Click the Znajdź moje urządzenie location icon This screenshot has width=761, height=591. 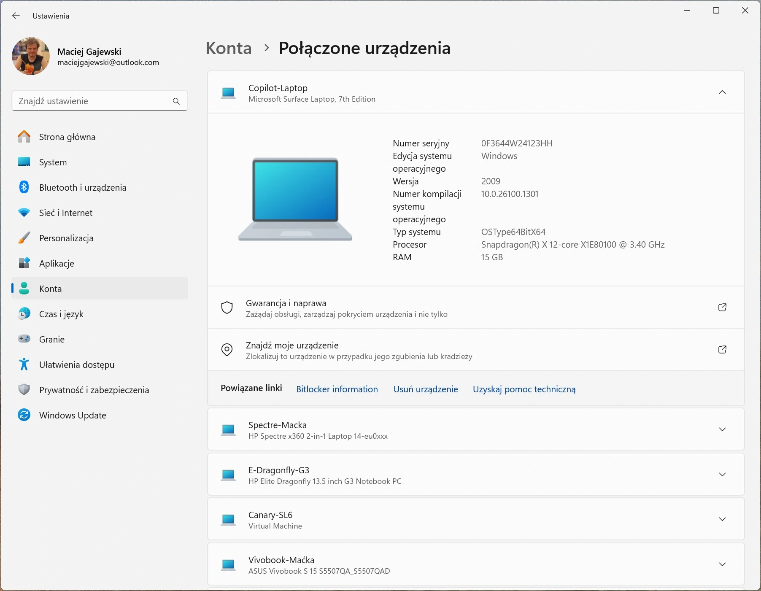pyautogui.click(x=227, y=350)
